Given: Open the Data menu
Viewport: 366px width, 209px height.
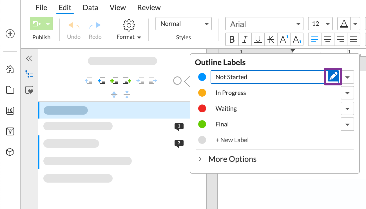Looking at the screenshot, I should coord(90,8).
